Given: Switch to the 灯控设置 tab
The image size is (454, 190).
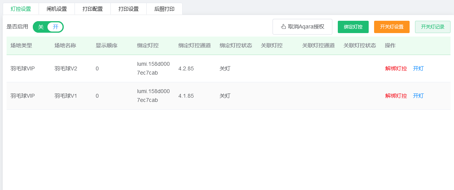Looking at the screenshot, I should (21, 9).
